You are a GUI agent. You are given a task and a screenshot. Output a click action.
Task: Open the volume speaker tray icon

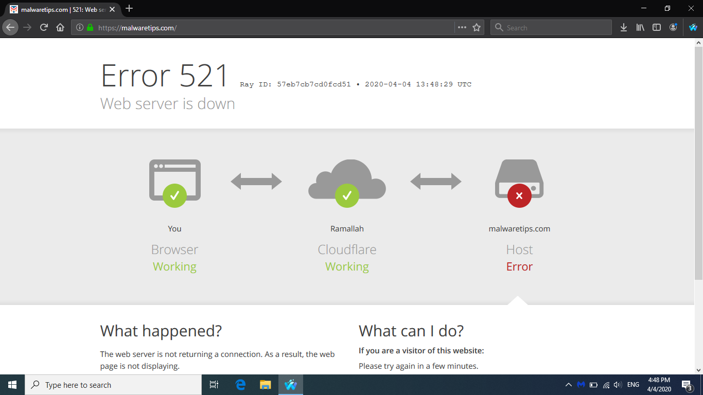[618, 385]
